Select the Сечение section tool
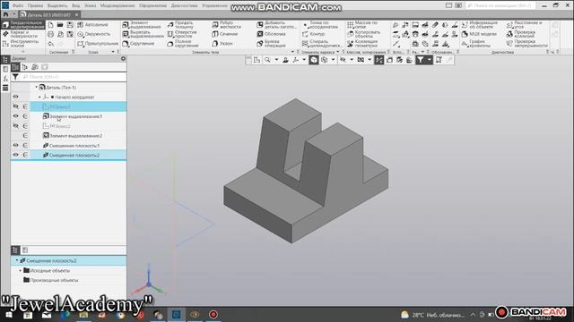 [x=225, y=34]
